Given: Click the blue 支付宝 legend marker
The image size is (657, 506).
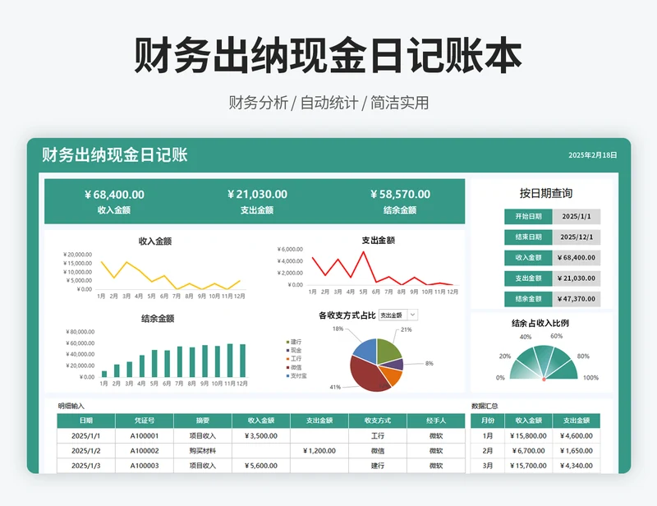Looking at the screenshot, I should tap(288, 376).
